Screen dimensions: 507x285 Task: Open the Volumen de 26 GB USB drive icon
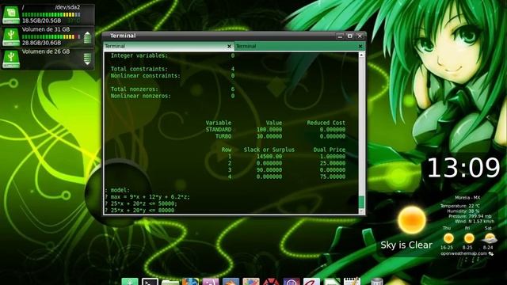tap(11, 59)
